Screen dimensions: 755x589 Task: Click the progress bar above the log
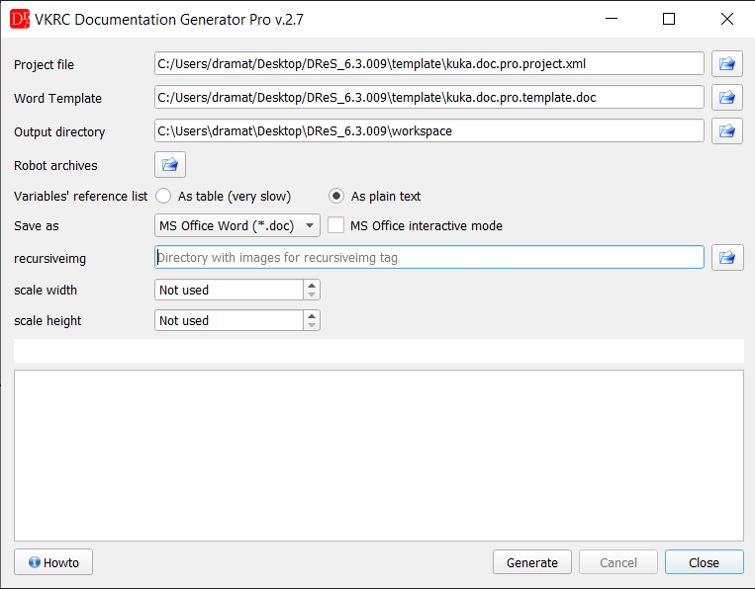pos(379,351)
